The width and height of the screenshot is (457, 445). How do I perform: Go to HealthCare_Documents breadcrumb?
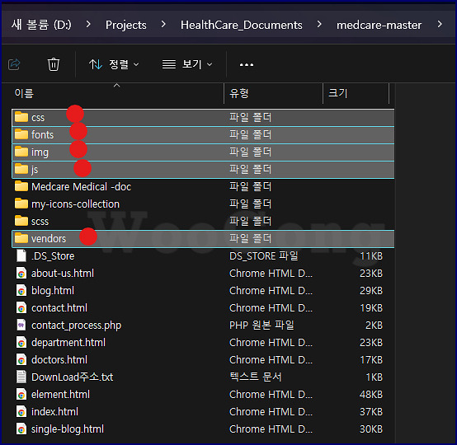pos(242,25)
